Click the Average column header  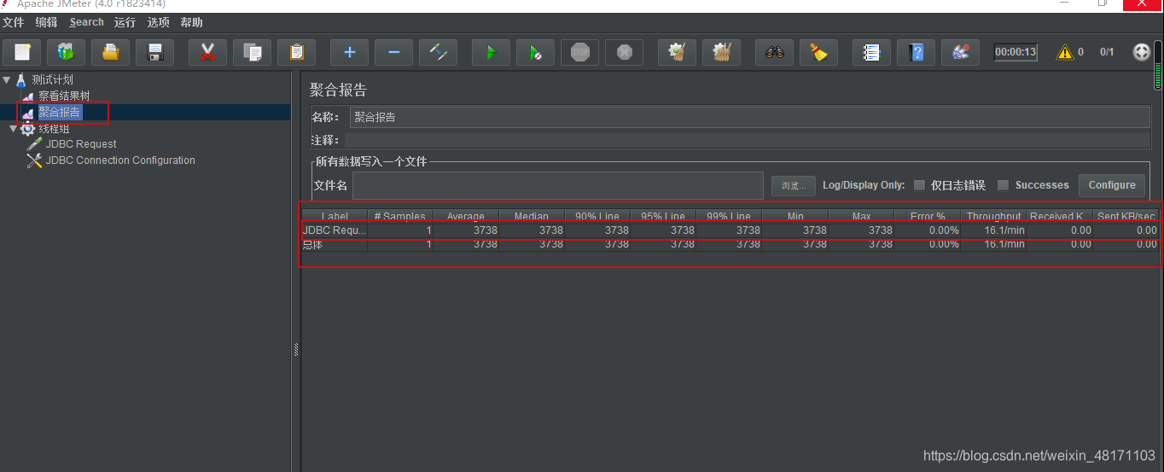(466, 216)
